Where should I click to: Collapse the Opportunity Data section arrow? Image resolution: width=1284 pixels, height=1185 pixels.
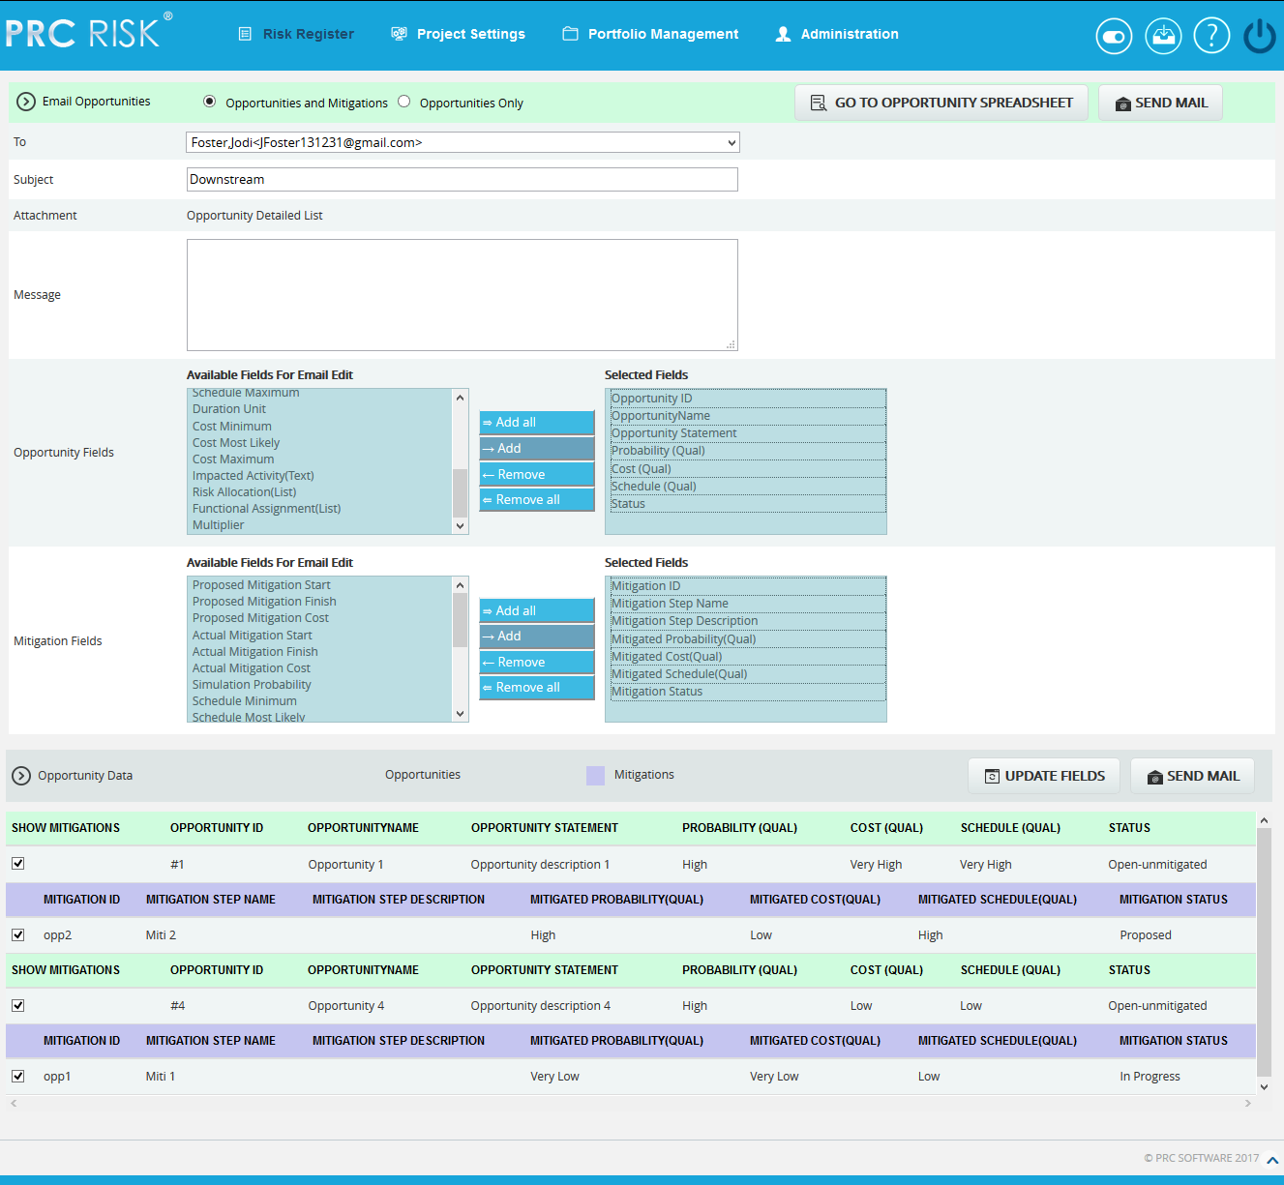(21, 776)
